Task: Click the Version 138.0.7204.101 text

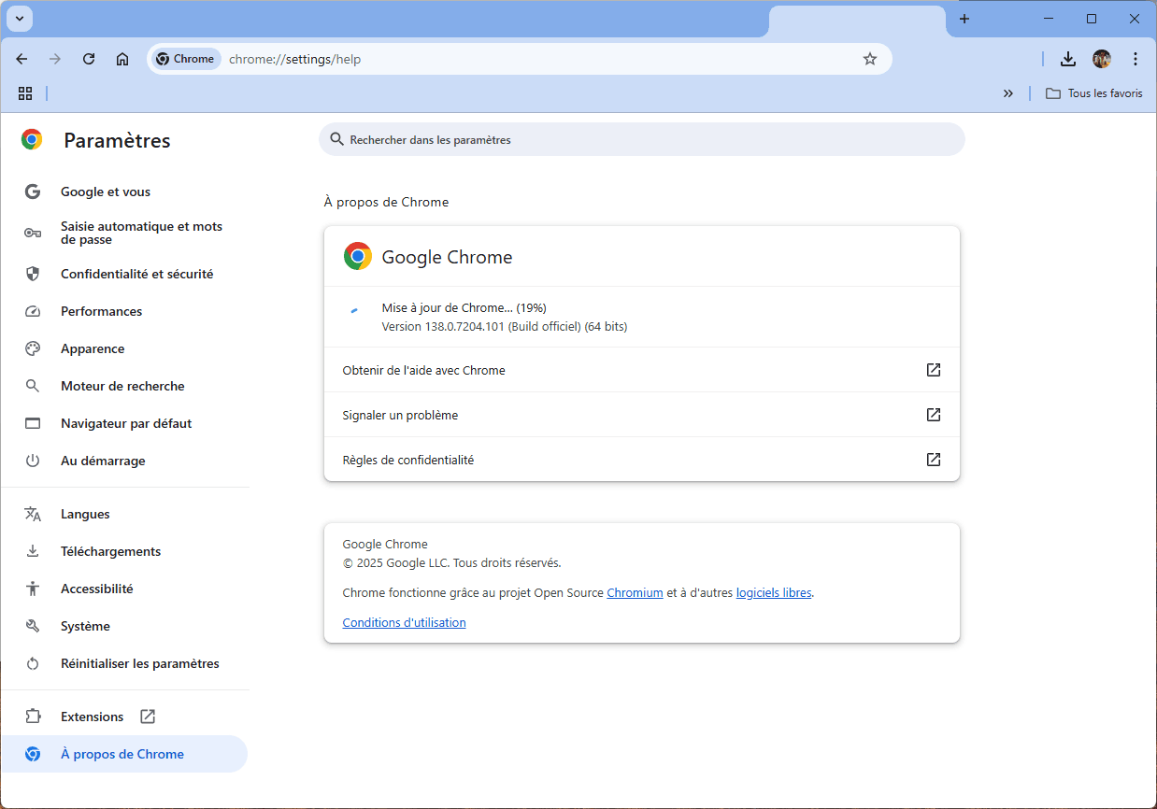Action: [505, 327]
